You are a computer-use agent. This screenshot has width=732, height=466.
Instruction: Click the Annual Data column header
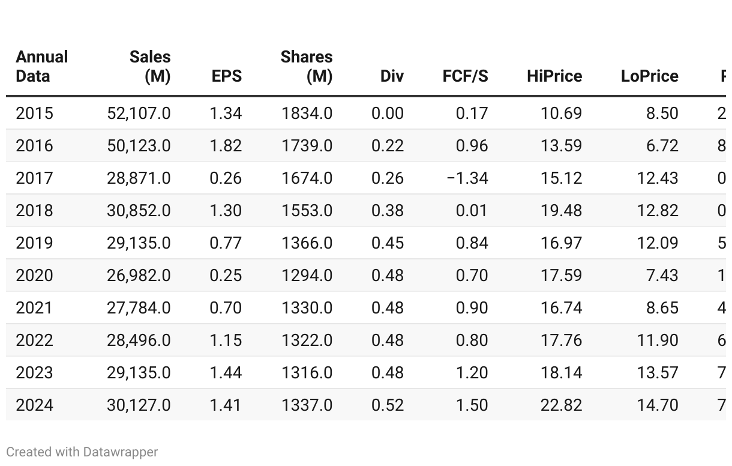coord(41,67)
